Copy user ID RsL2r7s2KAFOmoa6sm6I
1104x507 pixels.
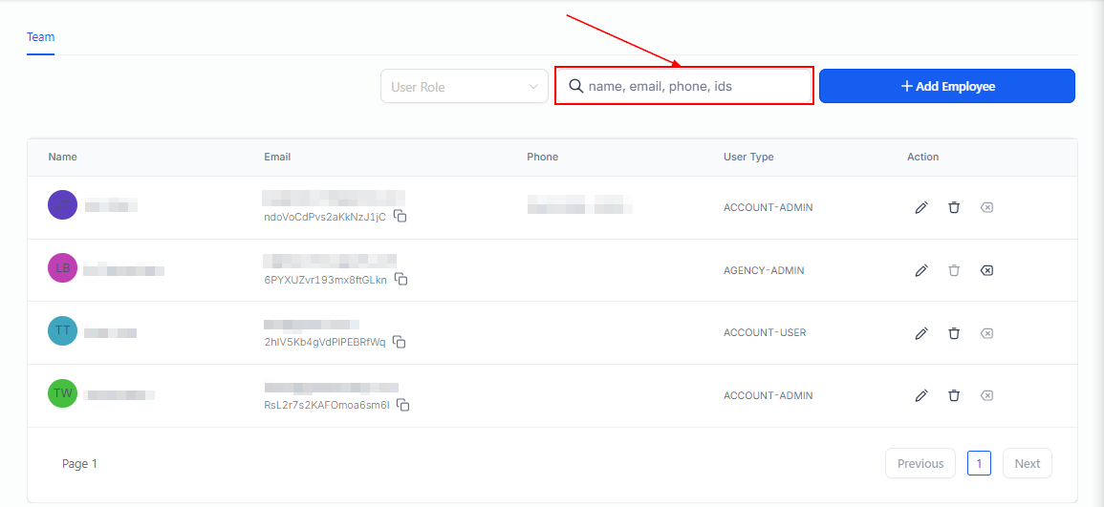[403, 405]
